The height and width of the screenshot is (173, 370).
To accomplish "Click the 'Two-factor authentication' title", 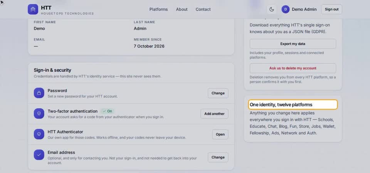I will 72,111.
